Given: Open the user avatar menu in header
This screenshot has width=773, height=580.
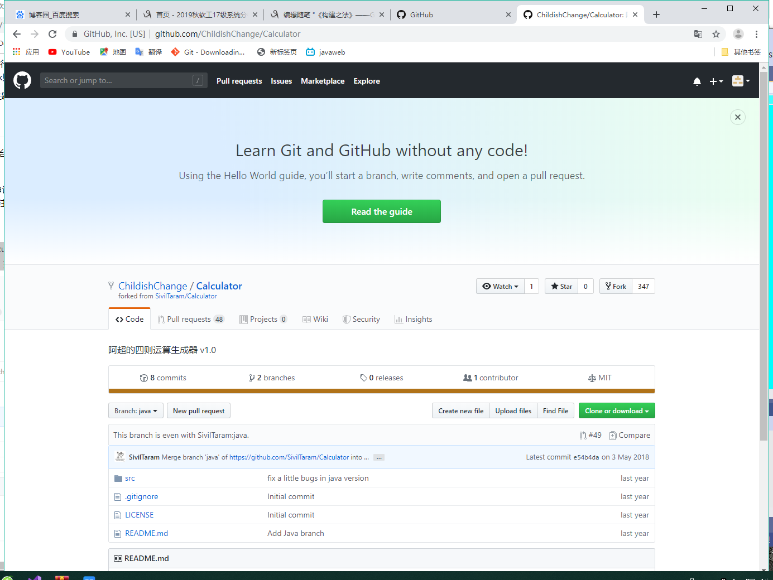Looking at the screenshot, I should 741,81.
